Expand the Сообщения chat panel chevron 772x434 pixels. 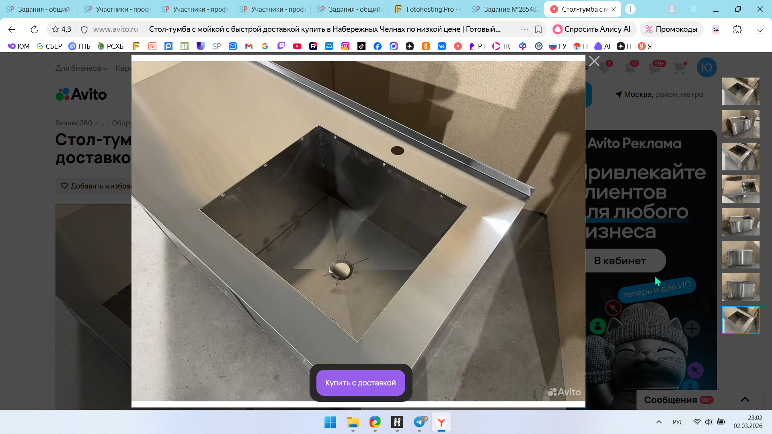point(745,399)
